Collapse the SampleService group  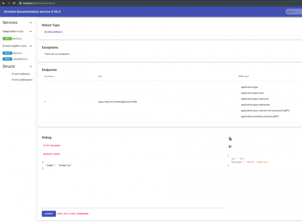pos(31,31)
